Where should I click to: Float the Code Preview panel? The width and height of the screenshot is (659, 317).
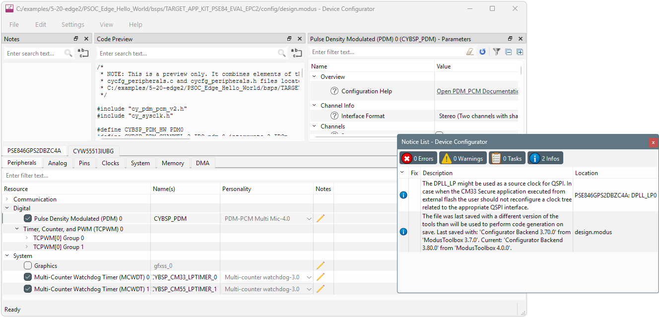pos(289,39)
